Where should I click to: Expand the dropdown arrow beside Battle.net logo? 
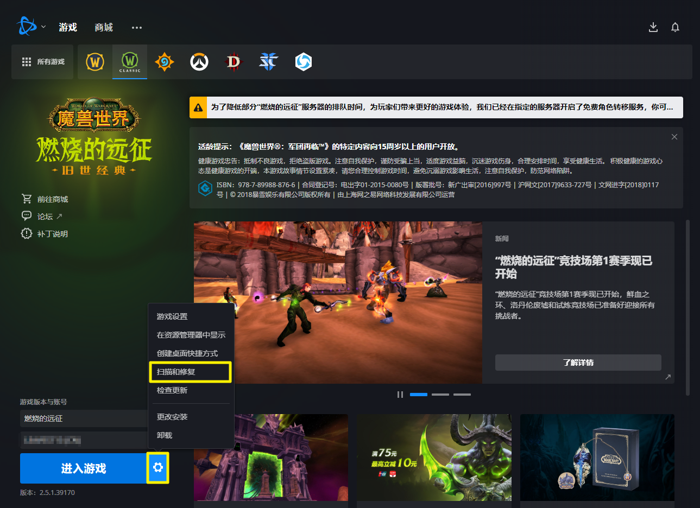tap(43, 27)
